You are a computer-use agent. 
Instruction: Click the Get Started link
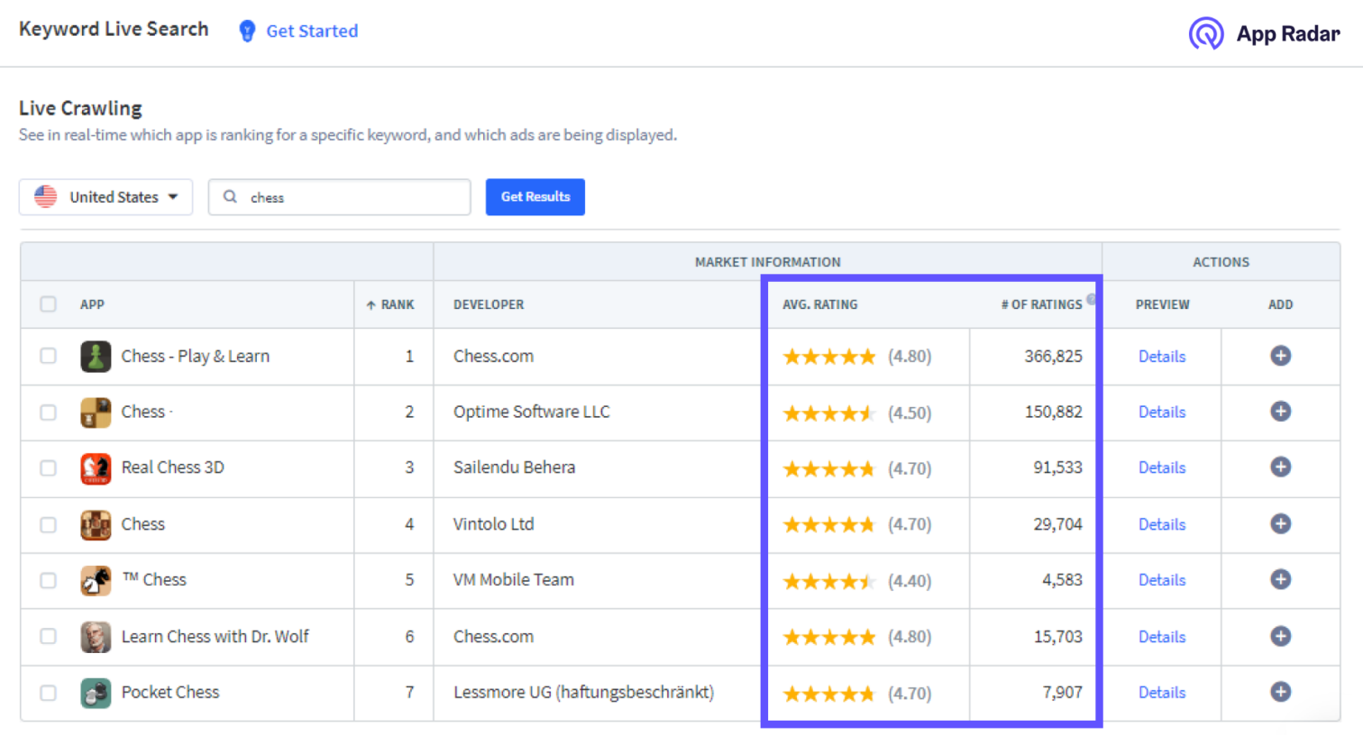pos(311,31)
